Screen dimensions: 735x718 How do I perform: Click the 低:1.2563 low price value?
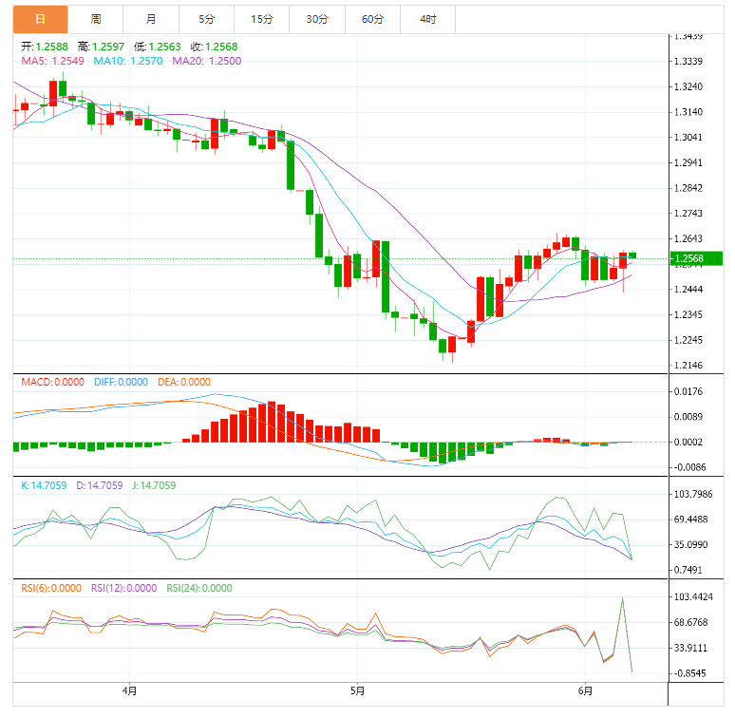158,47
